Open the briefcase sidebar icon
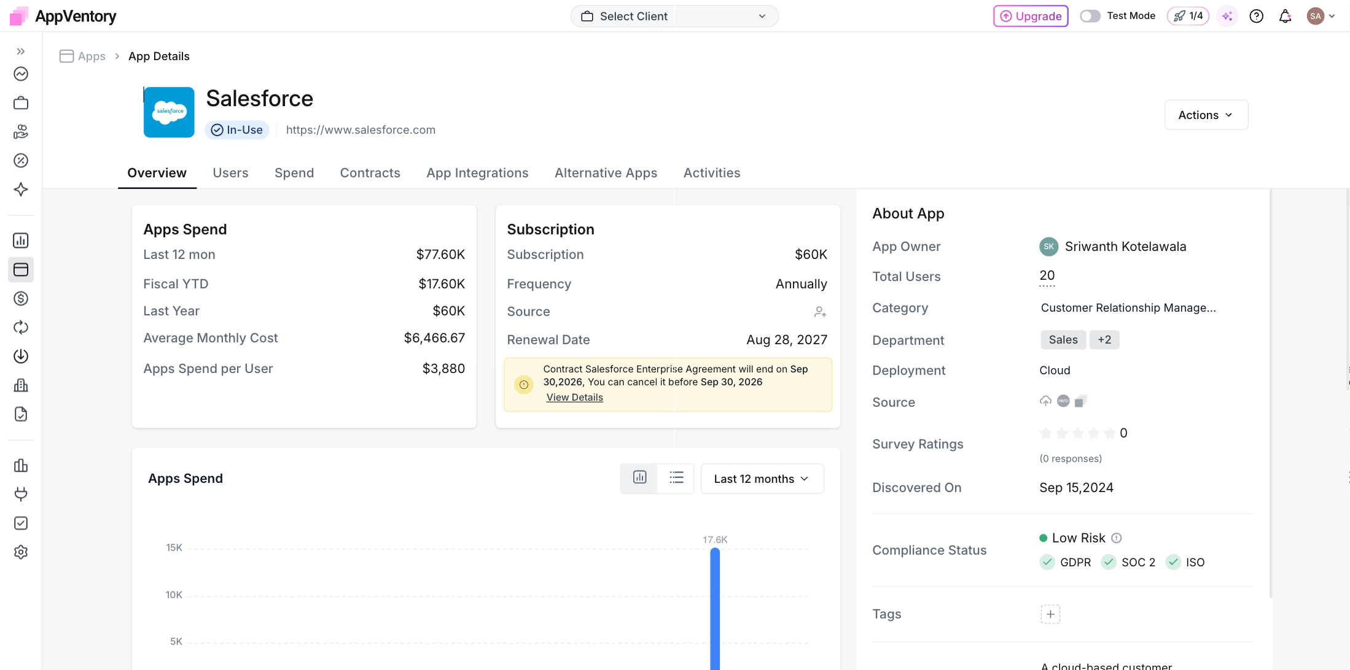The height and width of the screenshot is (670, 1350). point(21,103)
